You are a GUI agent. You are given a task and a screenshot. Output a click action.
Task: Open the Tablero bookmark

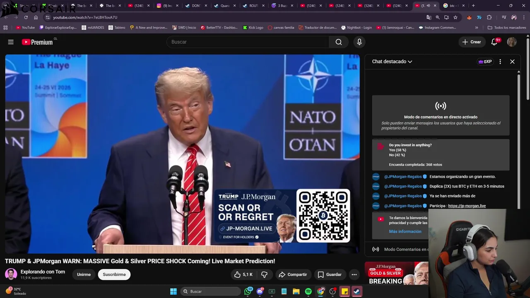click(117, 28)
